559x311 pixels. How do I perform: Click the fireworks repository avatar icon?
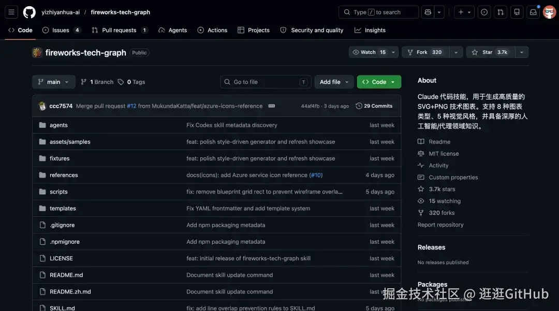click(37, 52)
